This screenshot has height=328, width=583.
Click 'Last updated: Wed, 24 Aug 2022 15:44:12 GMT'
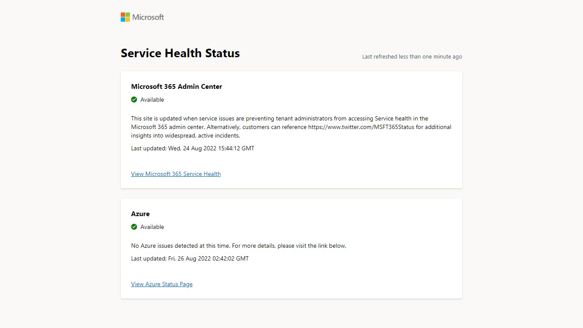[192, 148]
